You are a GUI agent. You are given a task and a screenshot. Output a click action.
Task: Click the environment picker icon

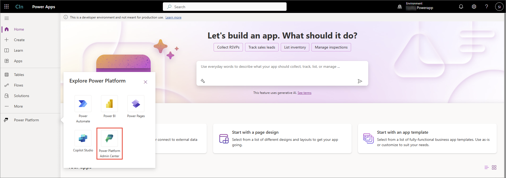tap(400, 7)
